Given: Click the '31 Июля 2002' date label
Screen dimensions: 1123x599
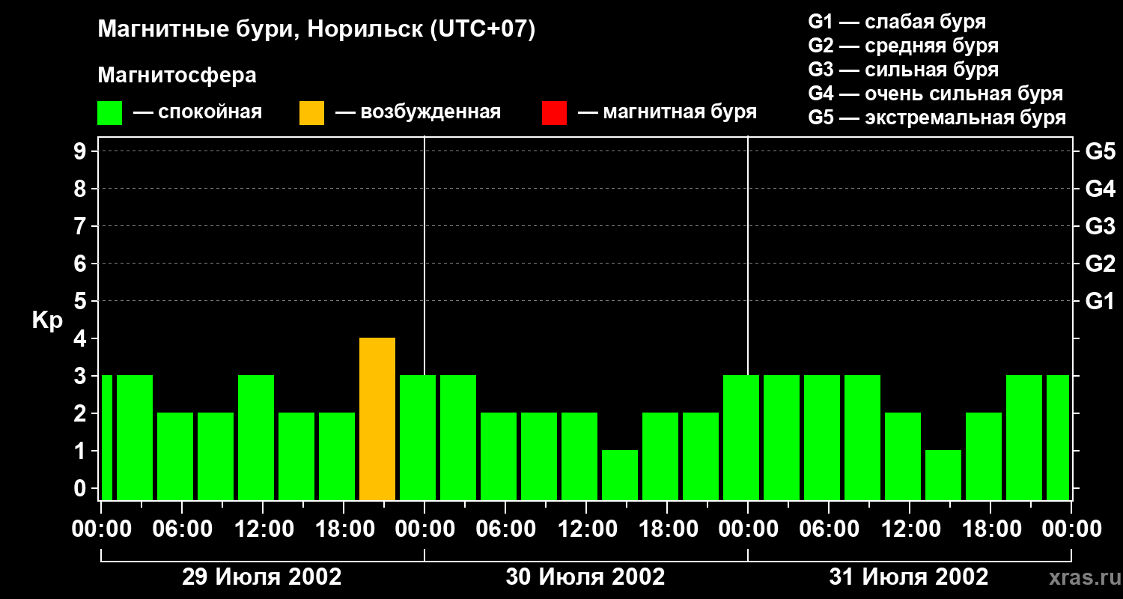Looking at the screenshot, I should point(909,577).
